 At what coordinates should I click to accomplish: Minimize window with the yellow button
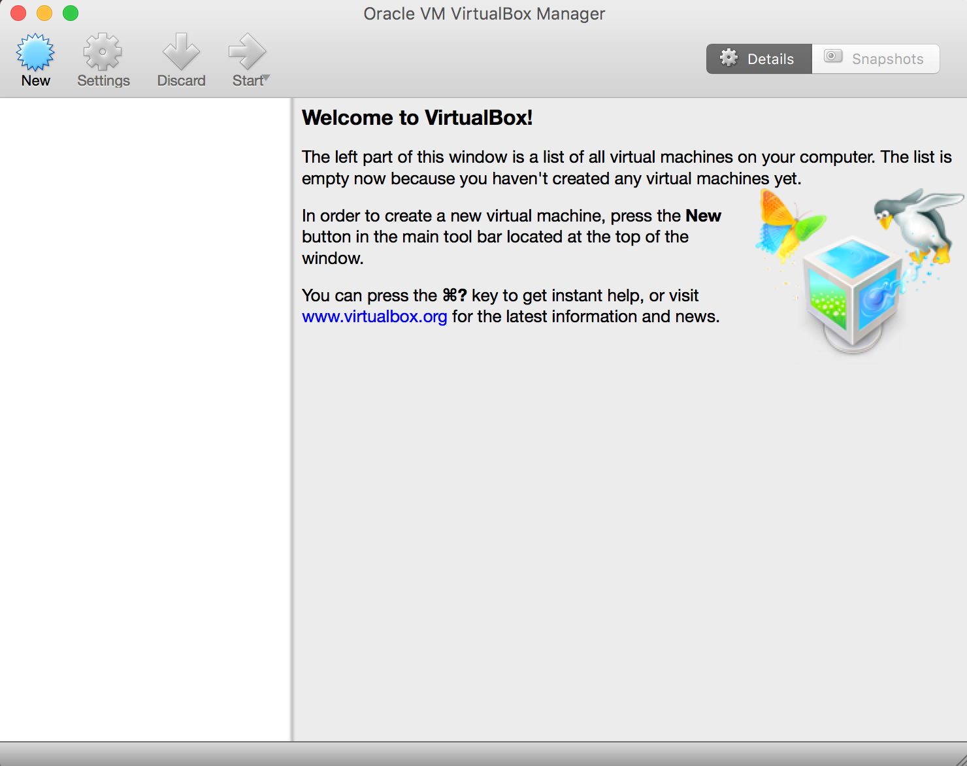point(44,13)
